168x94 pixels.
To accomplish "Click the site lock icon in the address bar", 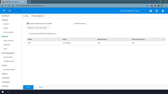I will [x=17, y=6].
